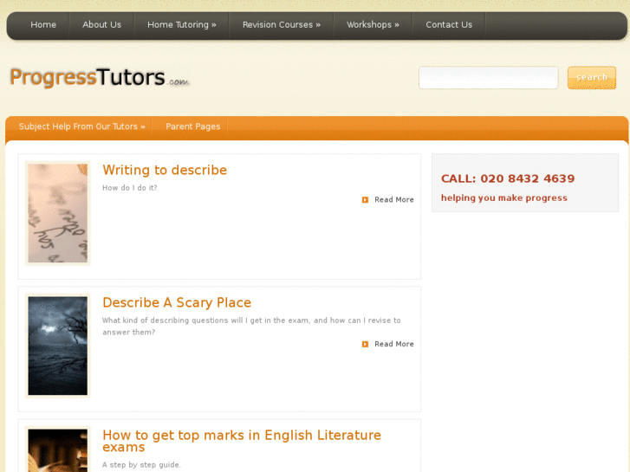Focus the search text field
Screen dimensions: 630x472
(488, 78)
